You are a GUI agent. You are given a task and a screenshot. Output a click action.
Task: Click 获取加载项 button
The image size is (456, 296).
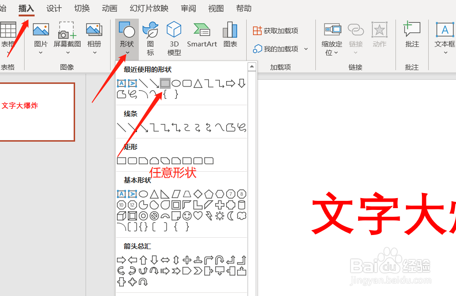(x=275, y=31)
